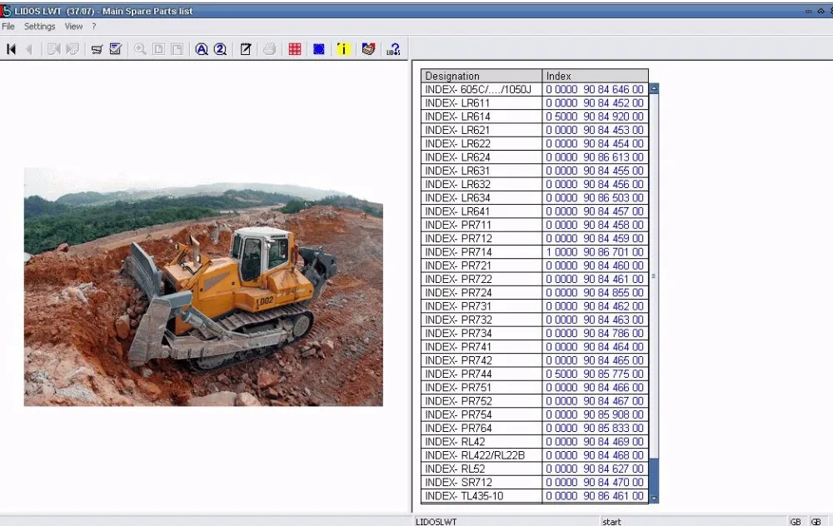Start search with the circled 2 icon
Screen dimensions: 833x526
point(220,49)
